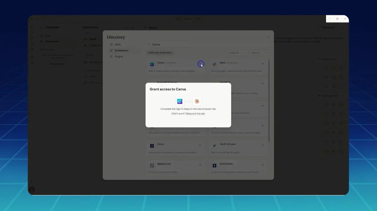
Task: Click the Slack logo on the connector card
Action: tap(215, 64)
